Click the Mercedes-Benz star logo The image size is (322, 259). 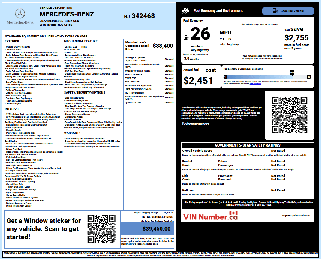(20, 13)
